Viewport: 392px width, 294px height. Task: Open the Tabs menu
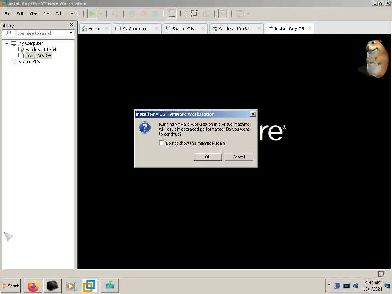point(60,14)
